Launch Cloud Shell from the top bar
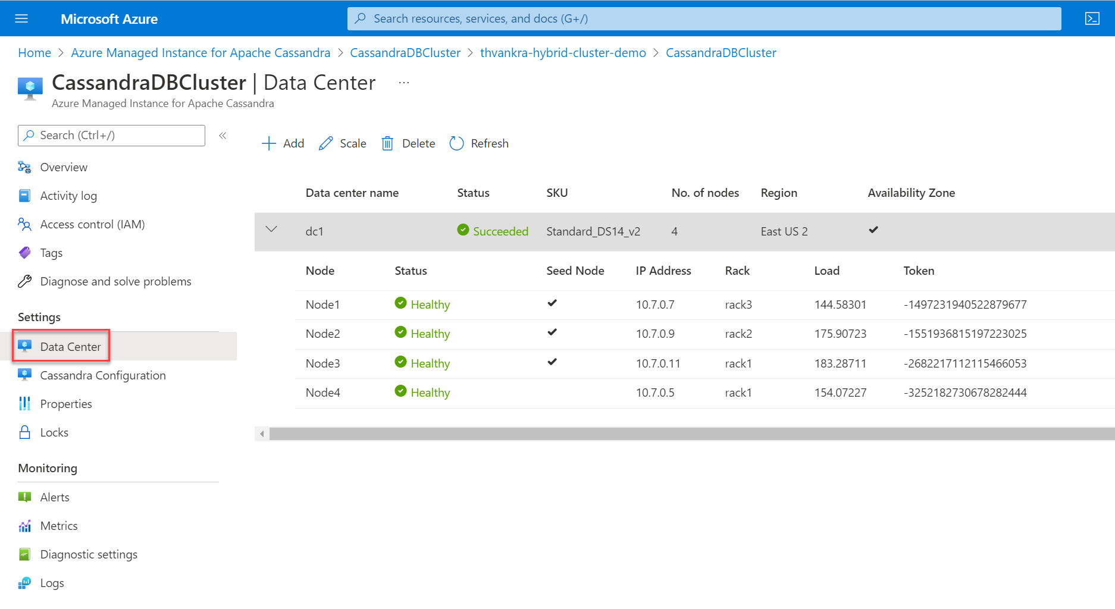Image resolution: width=1115 pixels, height=609 pixels. point(1092,18)
